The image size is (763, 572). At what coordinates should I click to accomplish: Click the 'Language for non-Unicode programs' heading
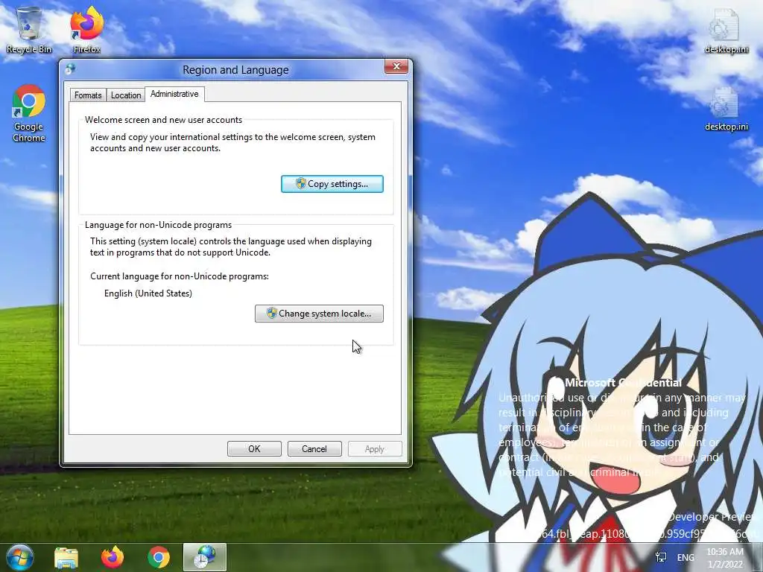click(158, 225)
